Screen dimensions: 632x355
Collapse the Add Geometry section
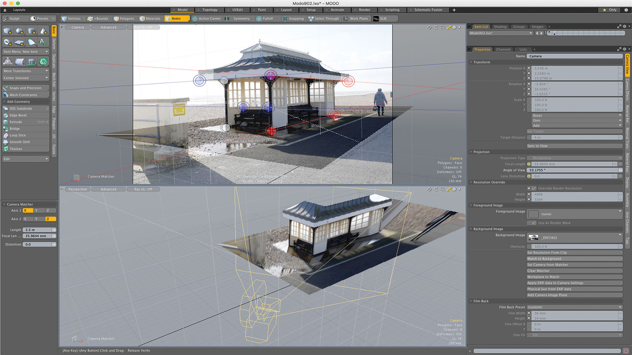(x=5, y=102)
